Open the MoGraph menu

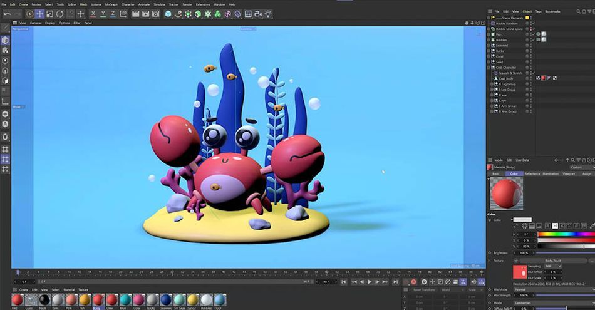pyautogui.click(x=111, y=4)
